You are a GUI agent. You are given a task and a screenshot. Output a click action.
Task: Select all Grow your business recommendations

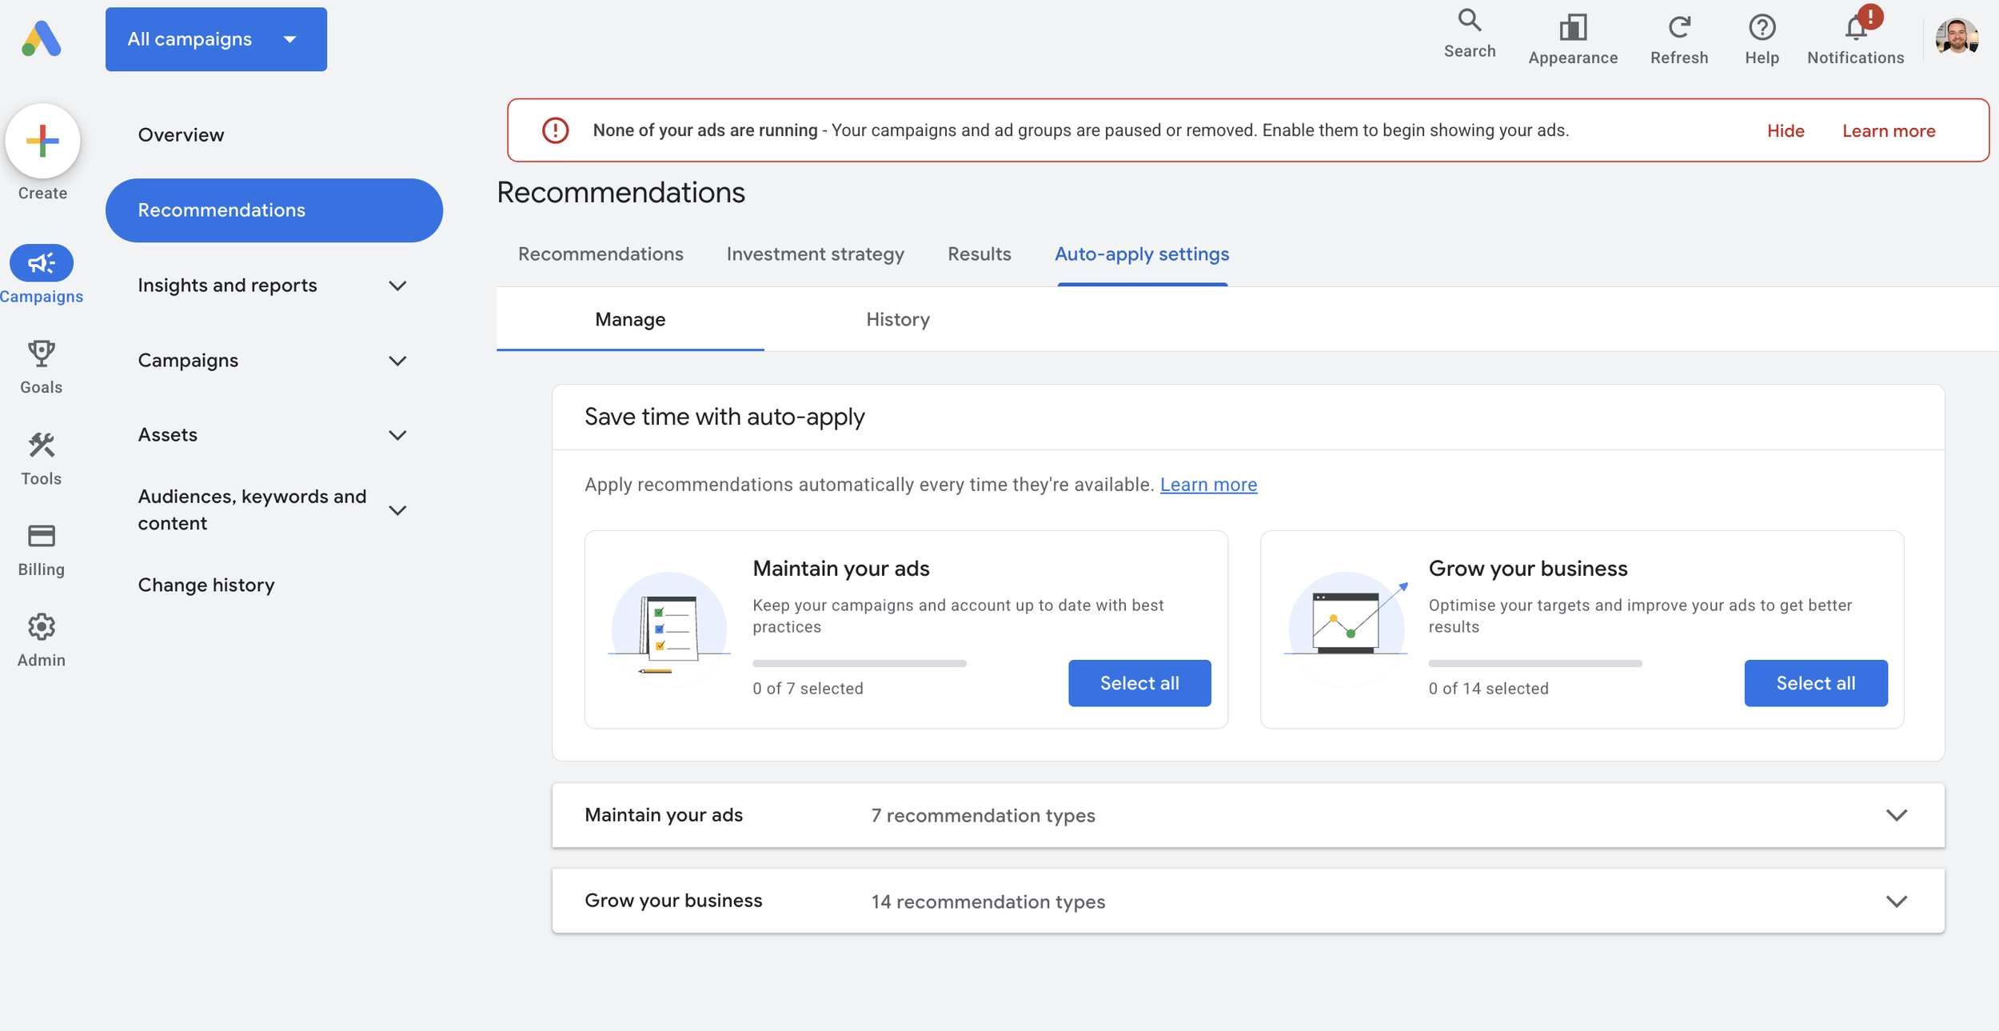(1816, 683)
